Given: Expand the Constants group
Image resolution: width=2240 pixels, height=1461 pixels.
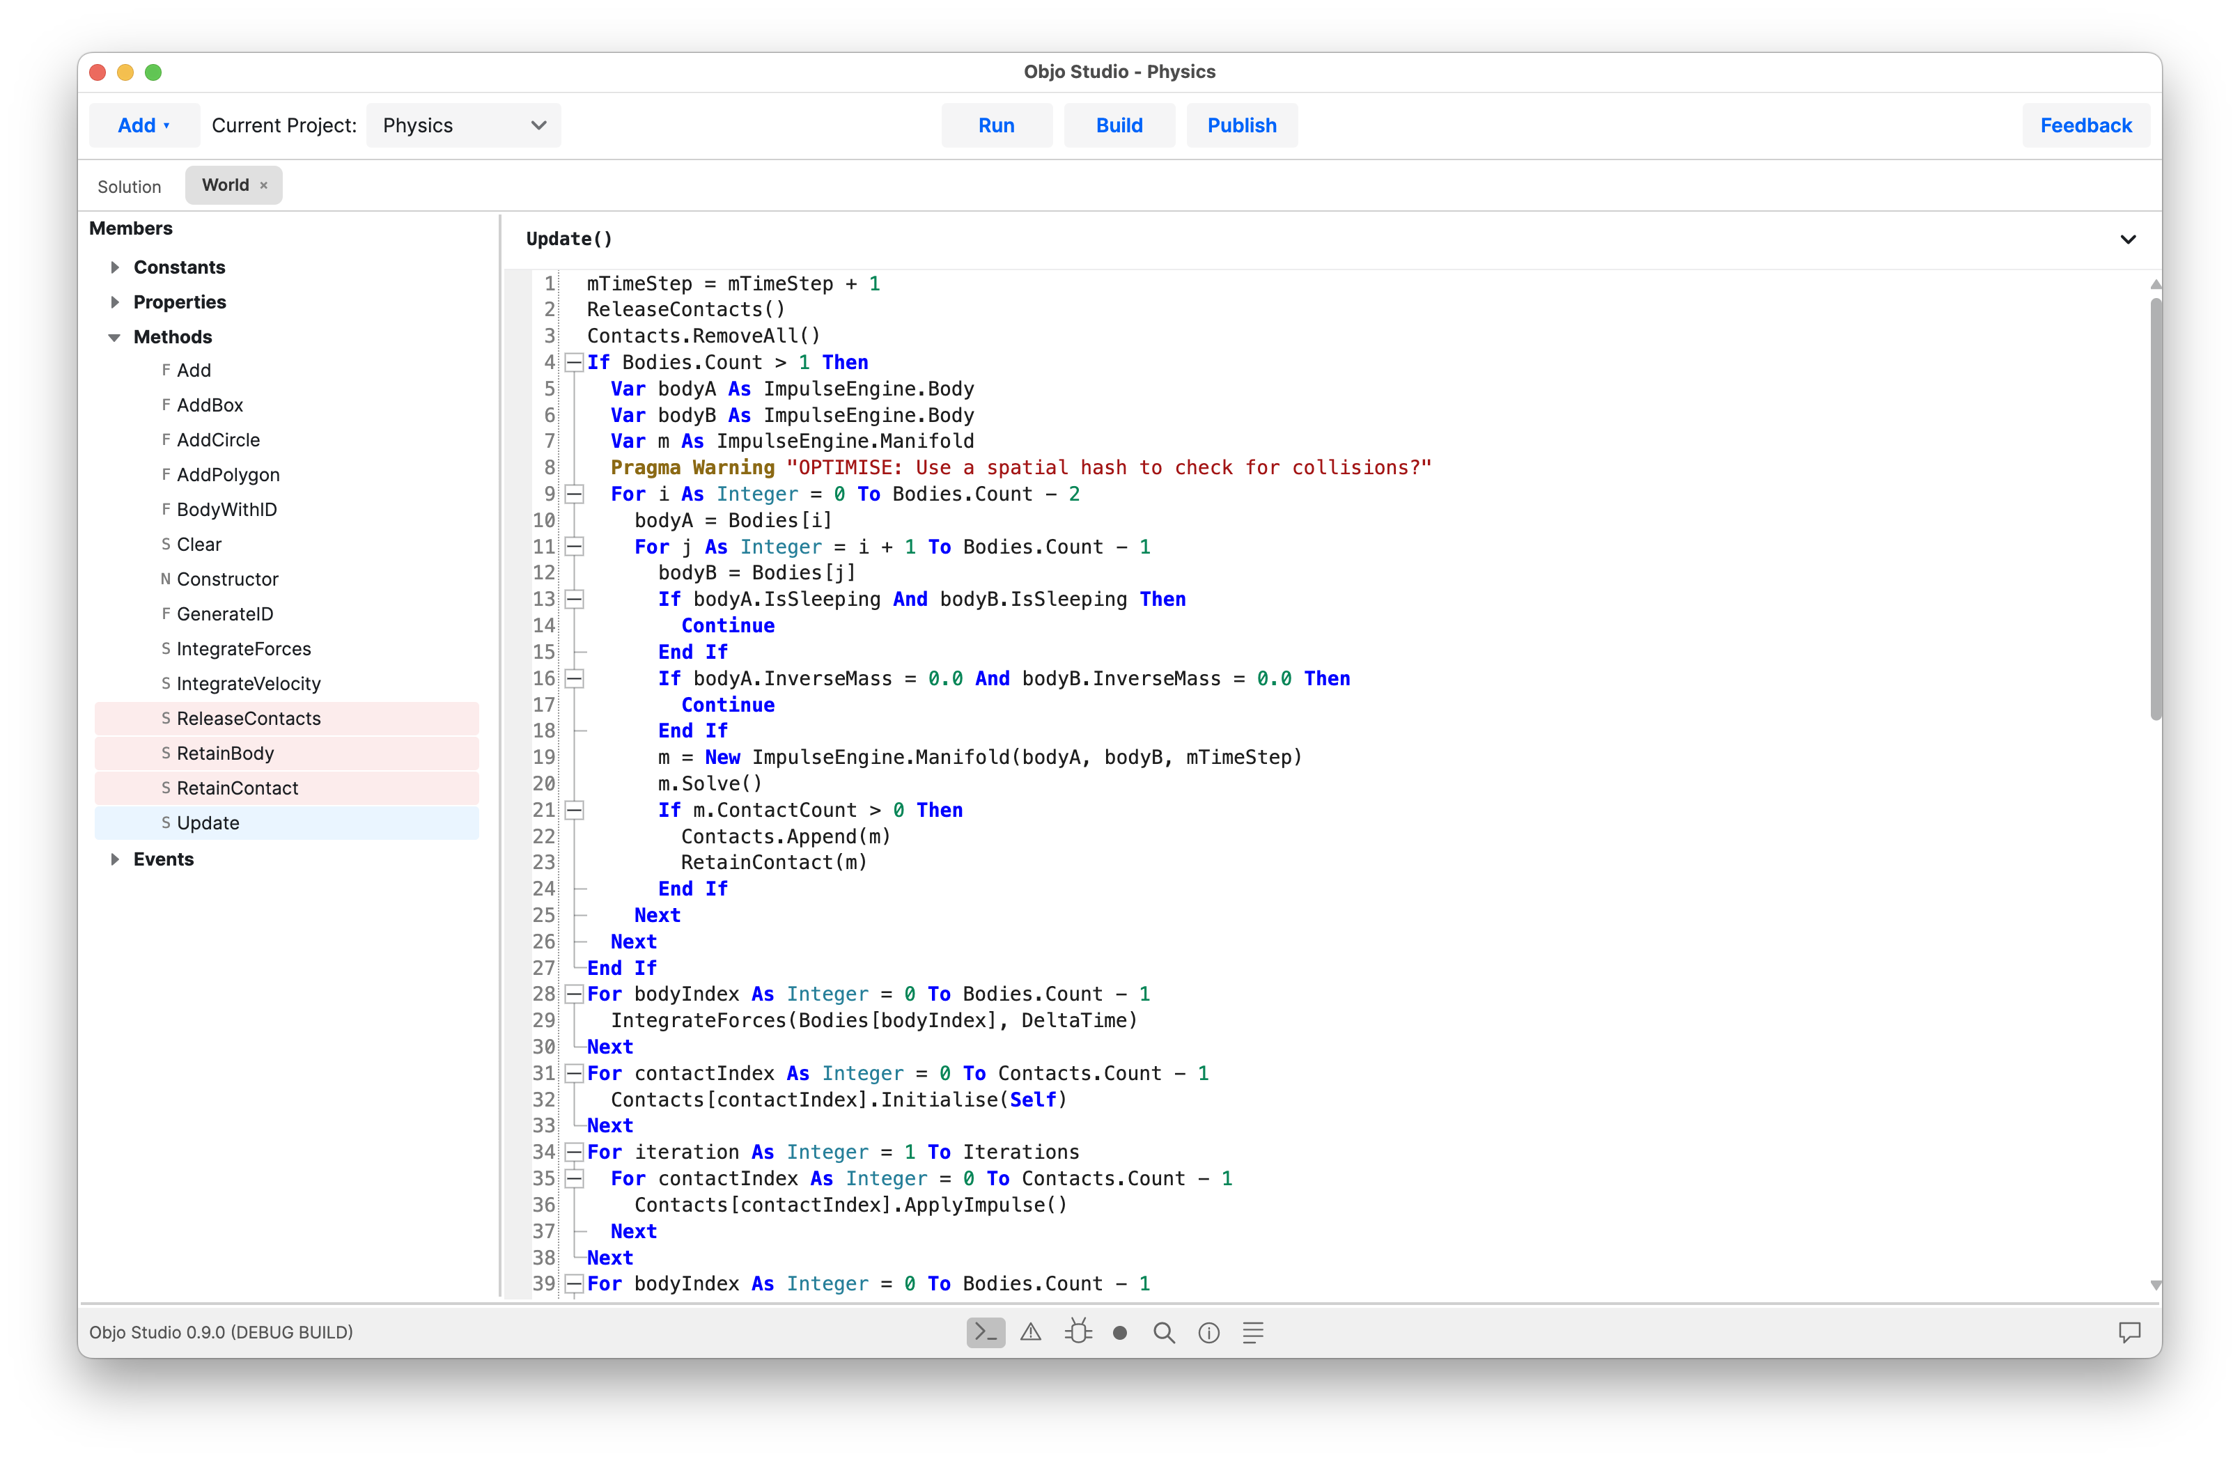Looking at the screenshot, I should (115, 267).
